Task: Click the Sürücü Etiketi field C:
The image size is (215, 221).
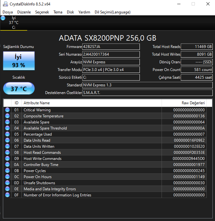Action: 111,77
